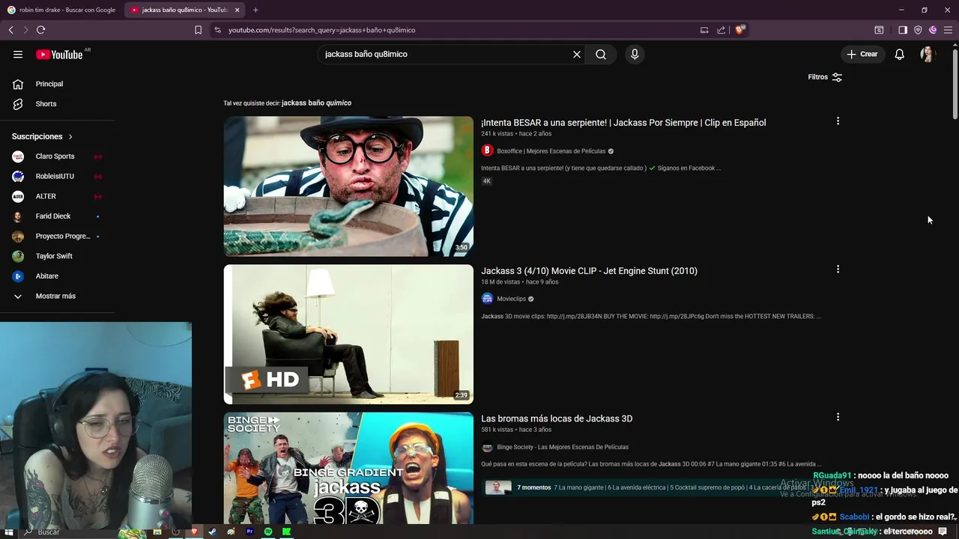Open the Brave VPN shield icon
959x539 pixels.
point(918,30)
